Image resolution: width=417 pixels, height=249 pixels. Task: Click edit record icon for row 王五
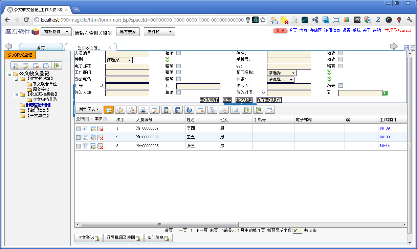93,137
